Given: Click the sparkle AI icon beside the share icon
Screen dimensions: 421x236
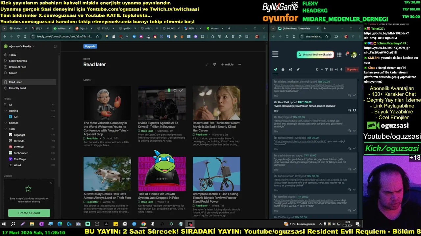Looking at the screenshot, I should click(x=207, y=65).
